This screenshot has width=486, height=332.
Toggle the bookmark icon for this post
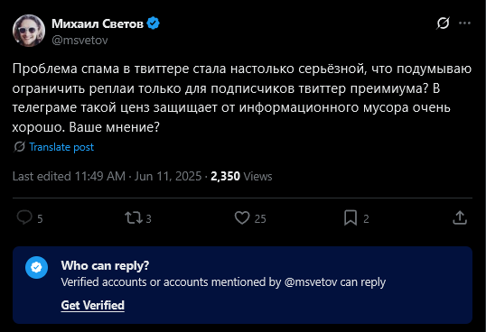(350, 217)
